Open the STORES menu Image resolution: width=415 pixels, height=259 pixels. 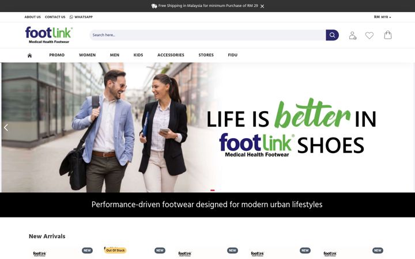pyautogui.click(x=206, y=55)
